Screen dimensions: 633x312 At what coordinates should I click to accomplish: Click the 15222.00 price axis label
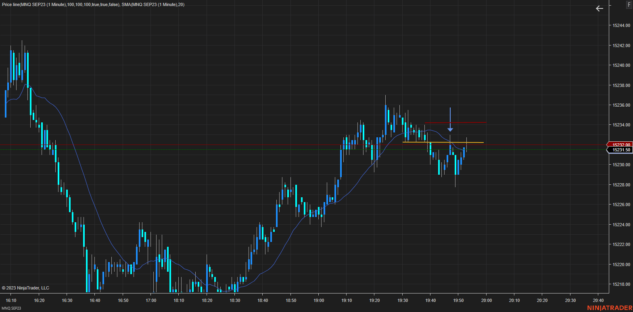click(x=621, y=244)
